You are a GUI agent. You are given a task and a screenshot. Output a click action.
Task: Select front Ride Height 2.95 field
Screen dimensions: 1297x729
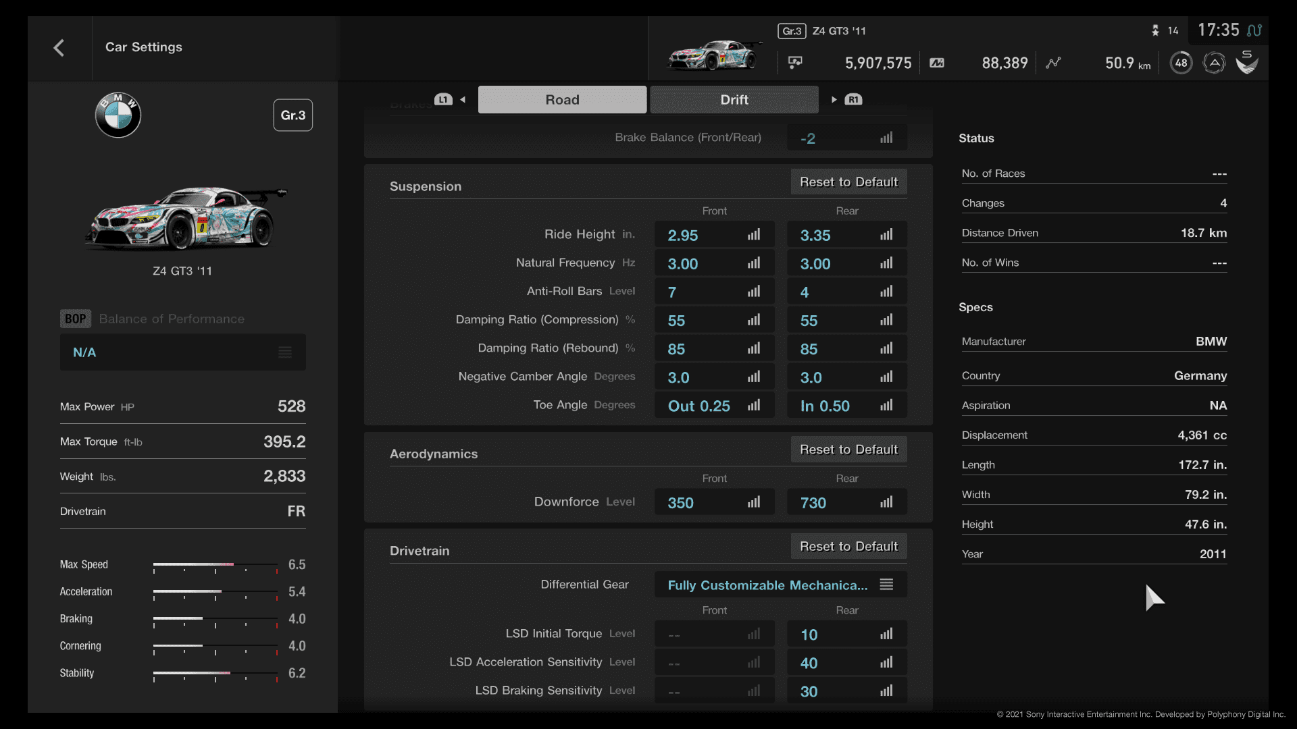(715, 235)
